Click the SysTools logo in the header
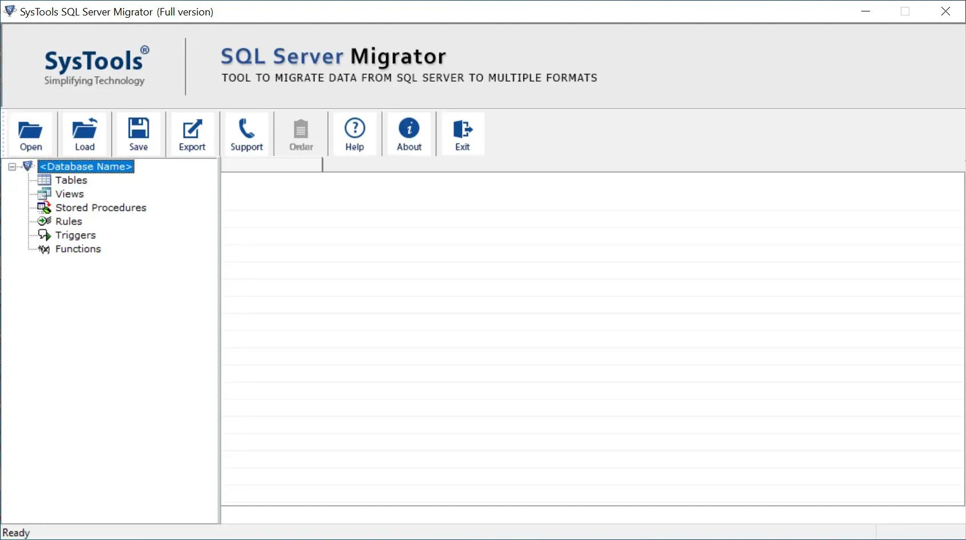This screenshot has width=966, height=540. pos(94,65)
